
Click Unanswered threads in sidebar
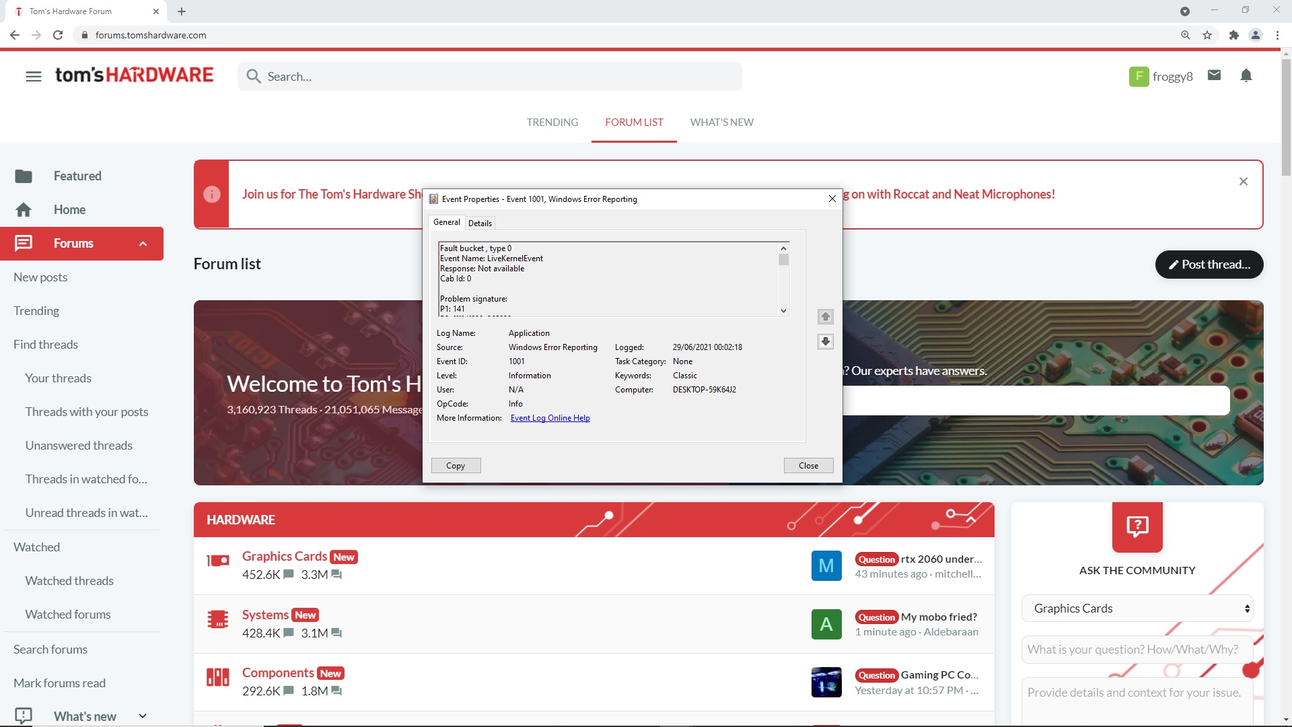tap(79, 446)
